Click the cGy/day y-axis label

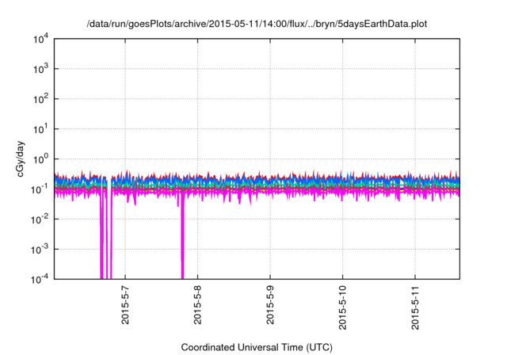(21, 158)
